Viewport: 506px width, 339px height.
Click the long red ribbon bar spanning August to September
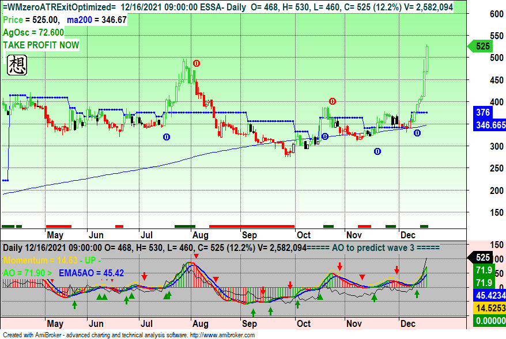252,227
